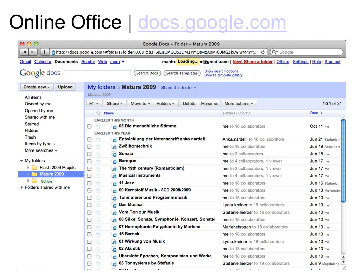Open the Starred view

coord(31,124)
